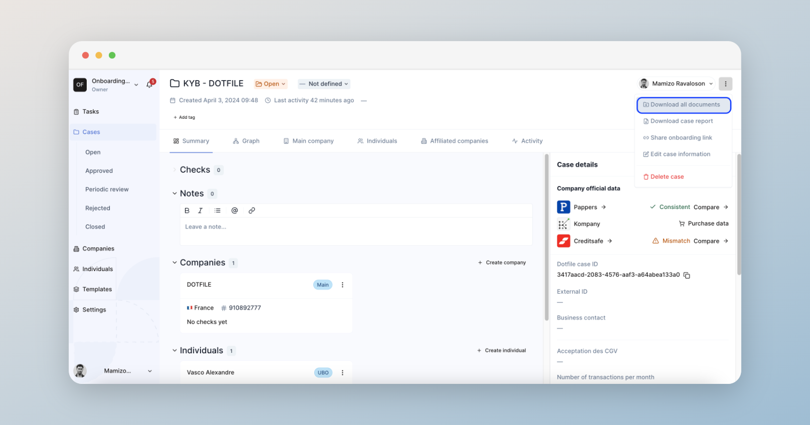Switch to the Affiliated companies tab

point(454,141)
